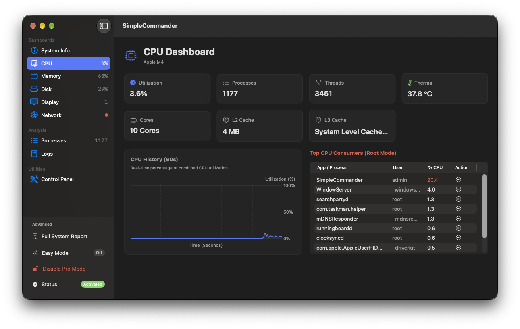The image size is (520, 329).
Task: Click the Display monitor sidebar icon
Action: click(x=34, y=102)
